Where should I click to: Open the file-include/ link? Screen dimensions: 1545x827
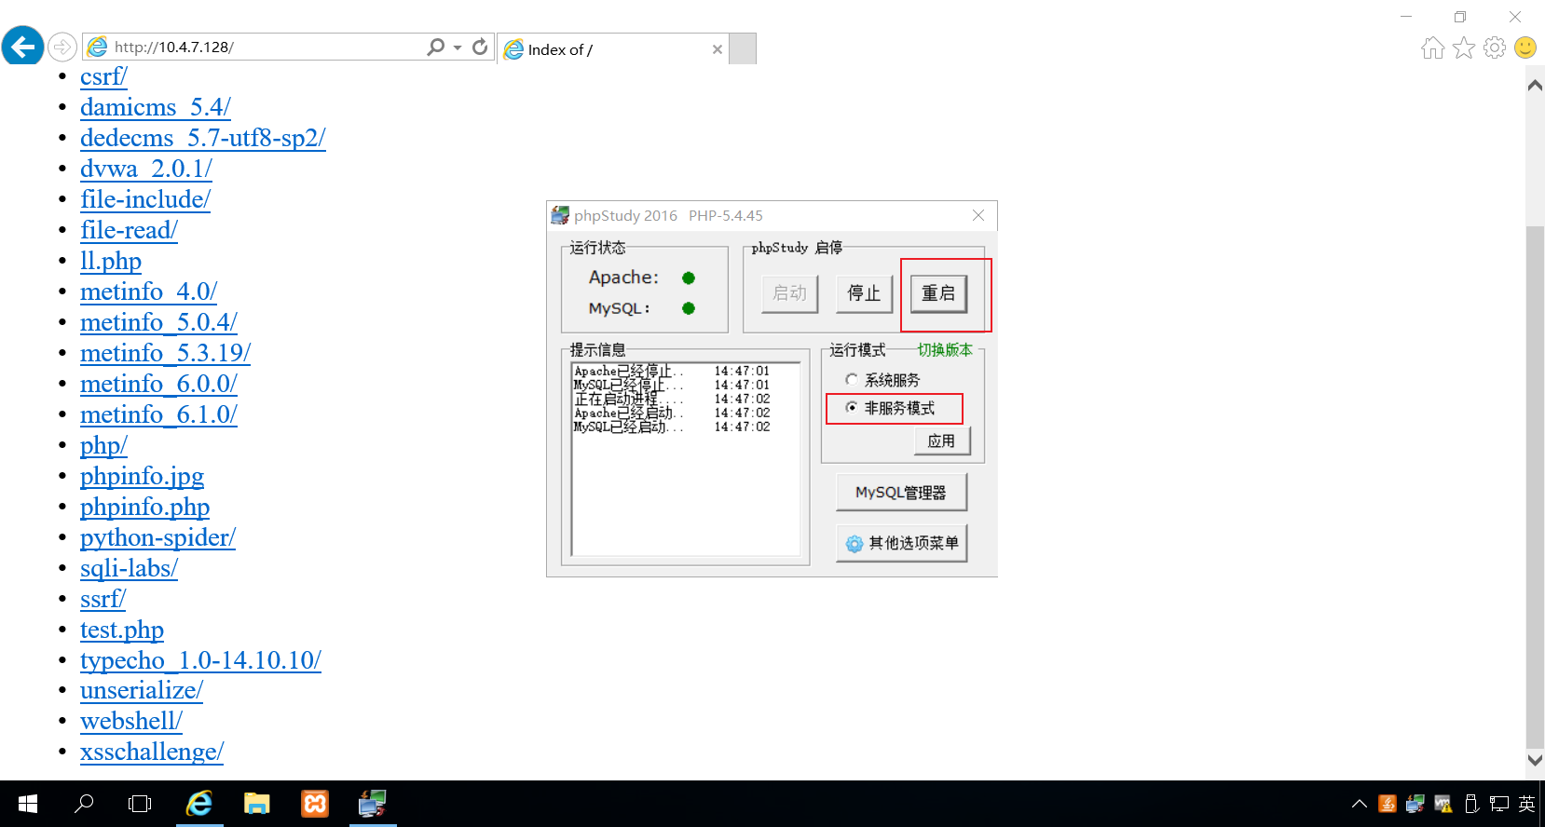(x=145, y=199)
